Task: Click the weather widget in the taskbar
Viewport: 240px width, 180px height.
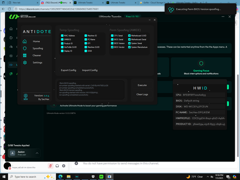Action: pos(194,177)
